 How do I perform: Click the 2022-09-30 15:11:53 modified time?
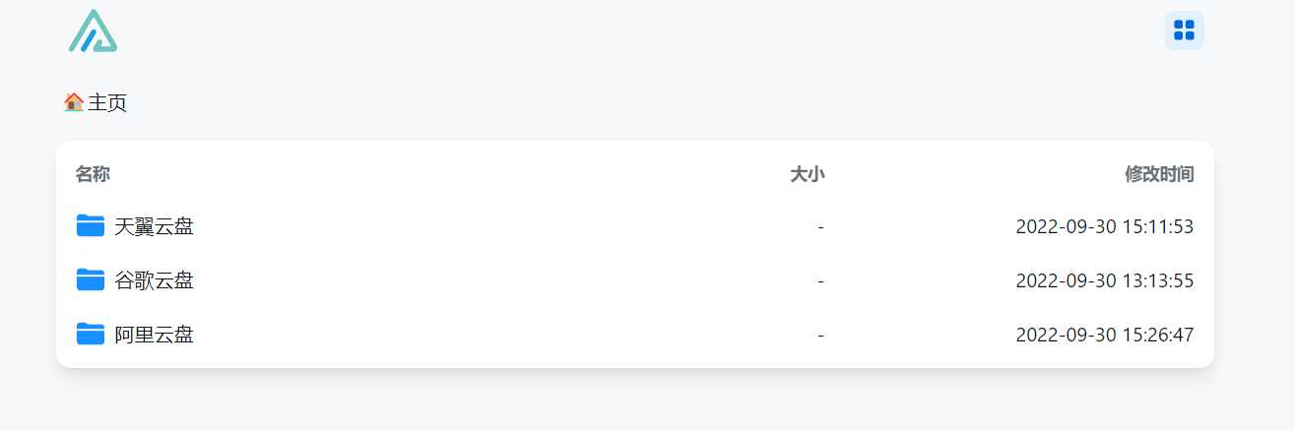pos(1105,226)
